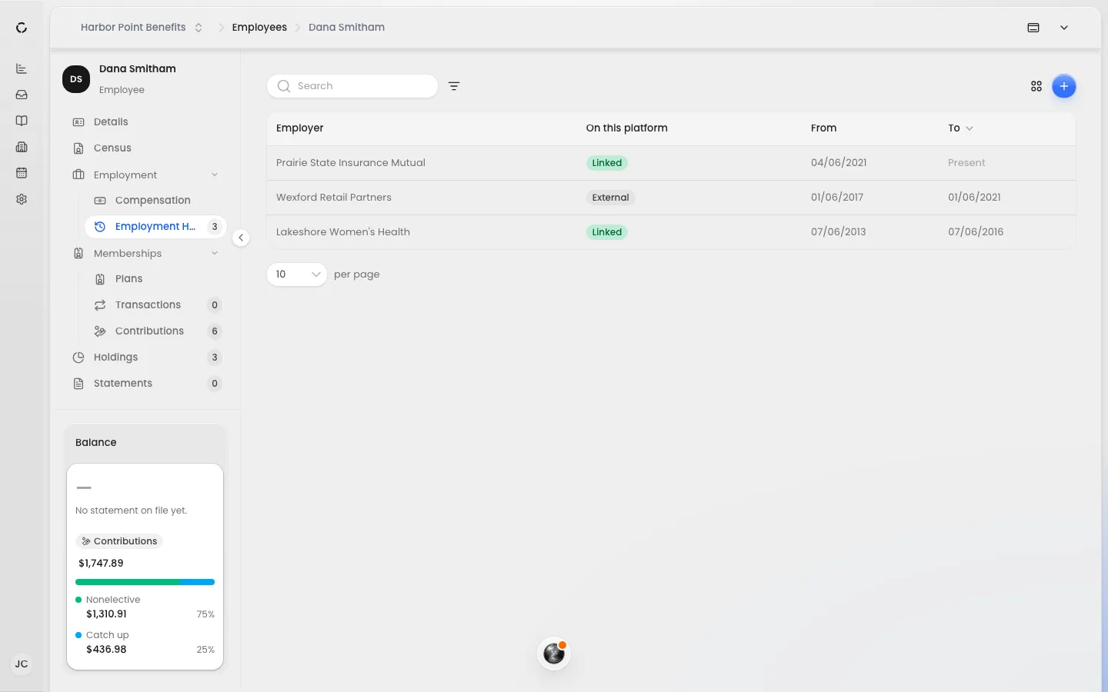Image resolution: width=1108 pixels, height=692 pixels.
Task: Open the Plans menu item
Action: coord(155,279)
